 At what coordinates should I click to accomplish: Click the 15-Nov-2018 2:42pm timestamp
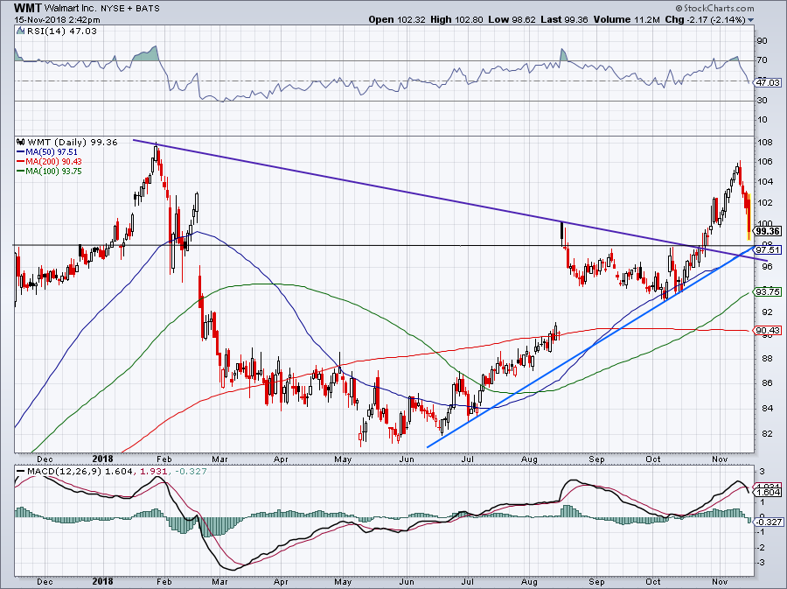57,20
